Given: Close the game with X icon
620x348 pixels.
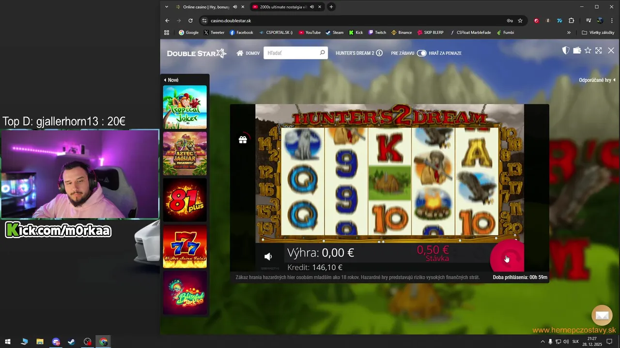Looking at the screenshot, I should [x=611, y=50].
